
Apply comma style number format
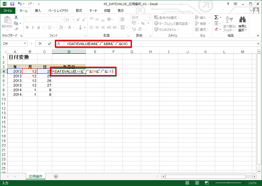coord(148,23)
